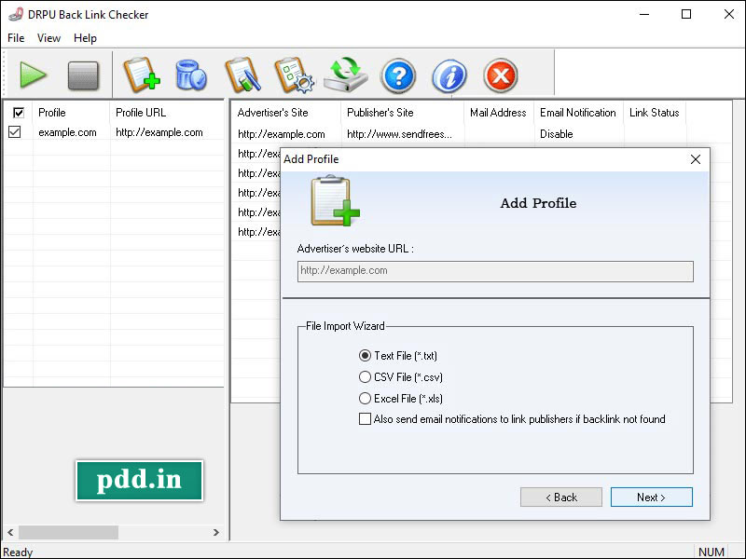
Task: Click the horizontal scrollbar in profile panel
Action: [65, 533]
